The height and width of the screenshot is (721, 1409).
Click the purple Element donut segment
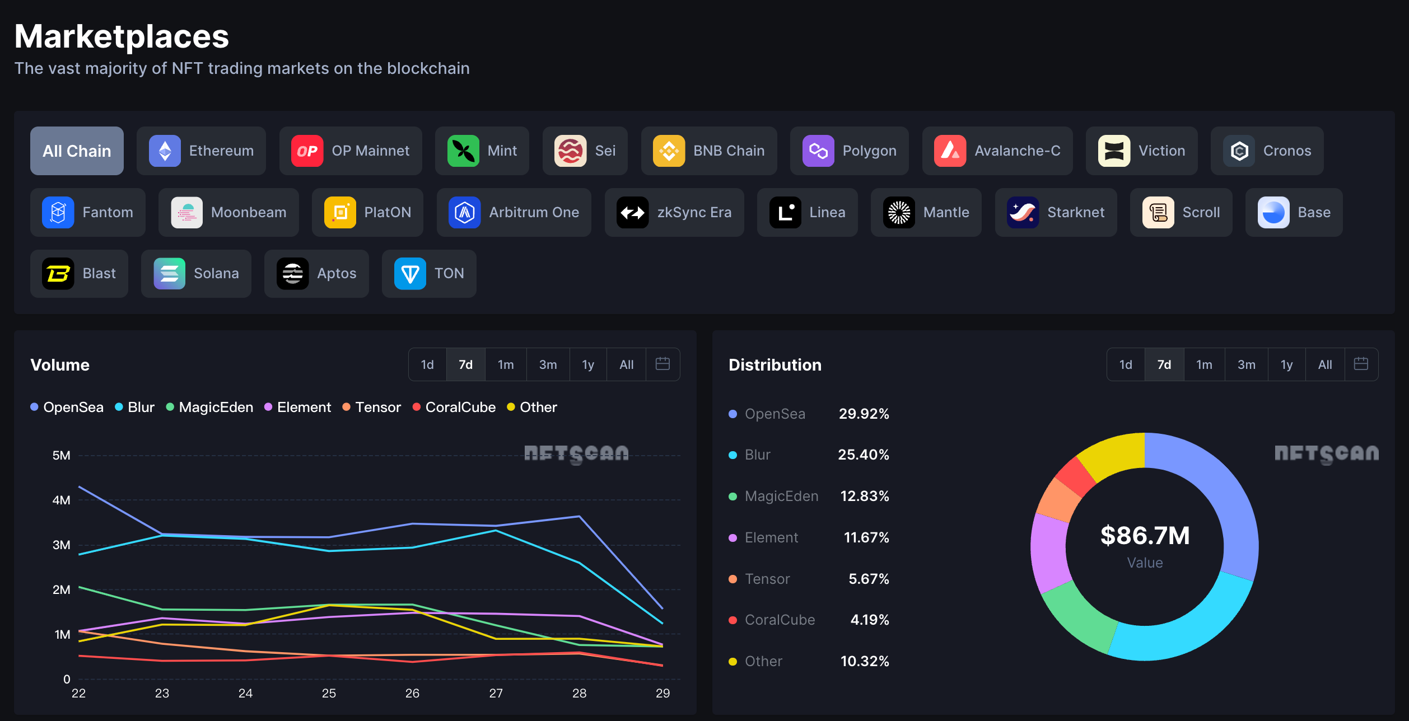click(x=1048, y=551)
